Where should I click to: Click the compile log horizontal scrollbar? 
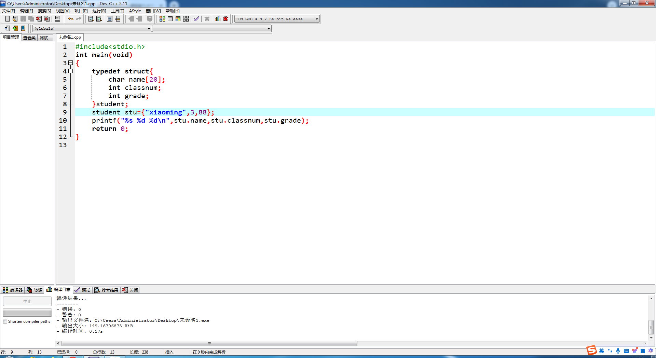tap(209, 343)
